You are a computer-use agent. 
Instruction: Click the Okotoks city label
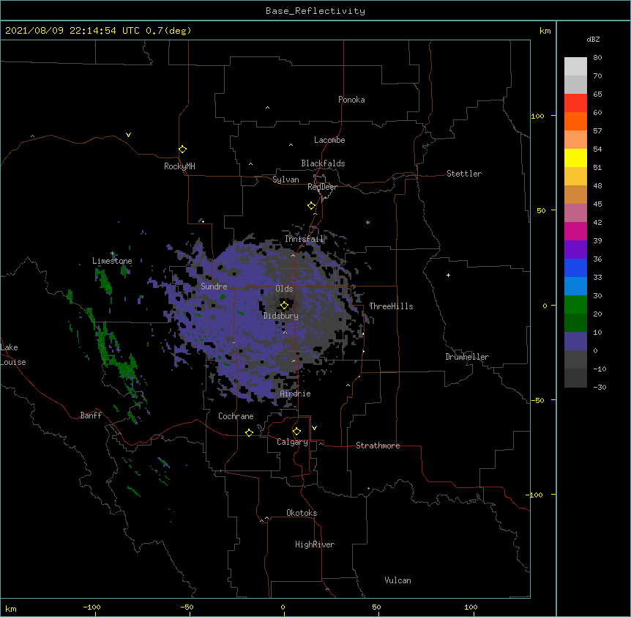(302, 513)
